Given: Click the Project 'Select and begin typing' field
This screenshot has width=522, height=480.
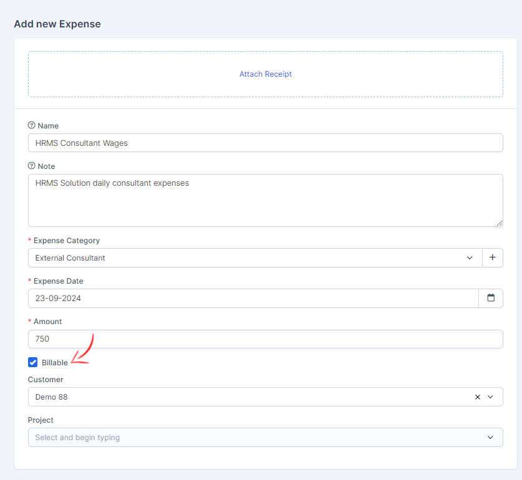Looking at the screenshot, I should [249, 438].
